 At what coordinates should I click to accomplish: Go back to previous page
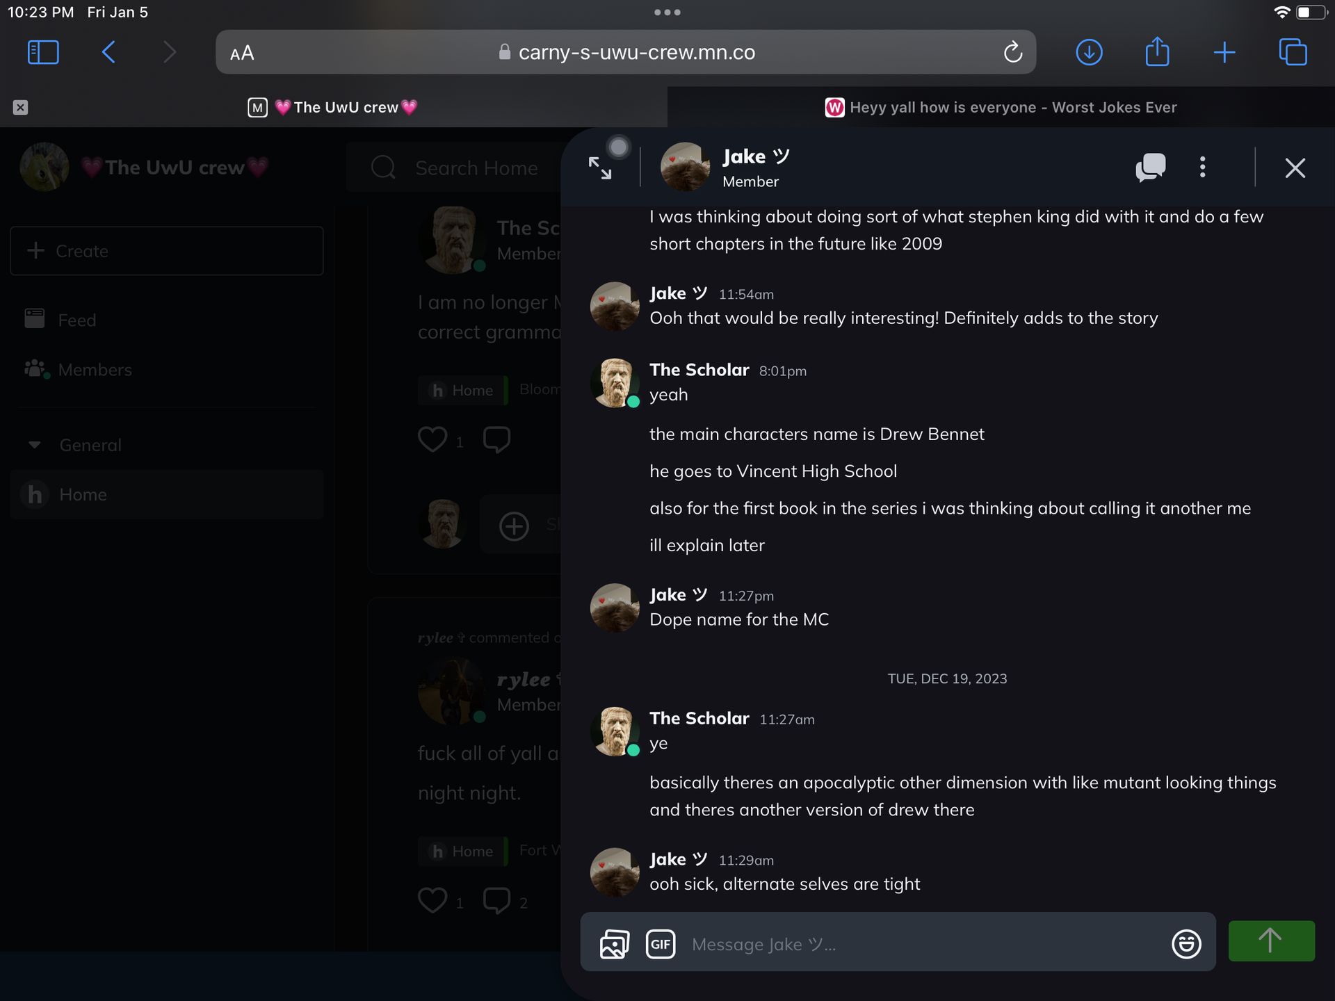108,52
